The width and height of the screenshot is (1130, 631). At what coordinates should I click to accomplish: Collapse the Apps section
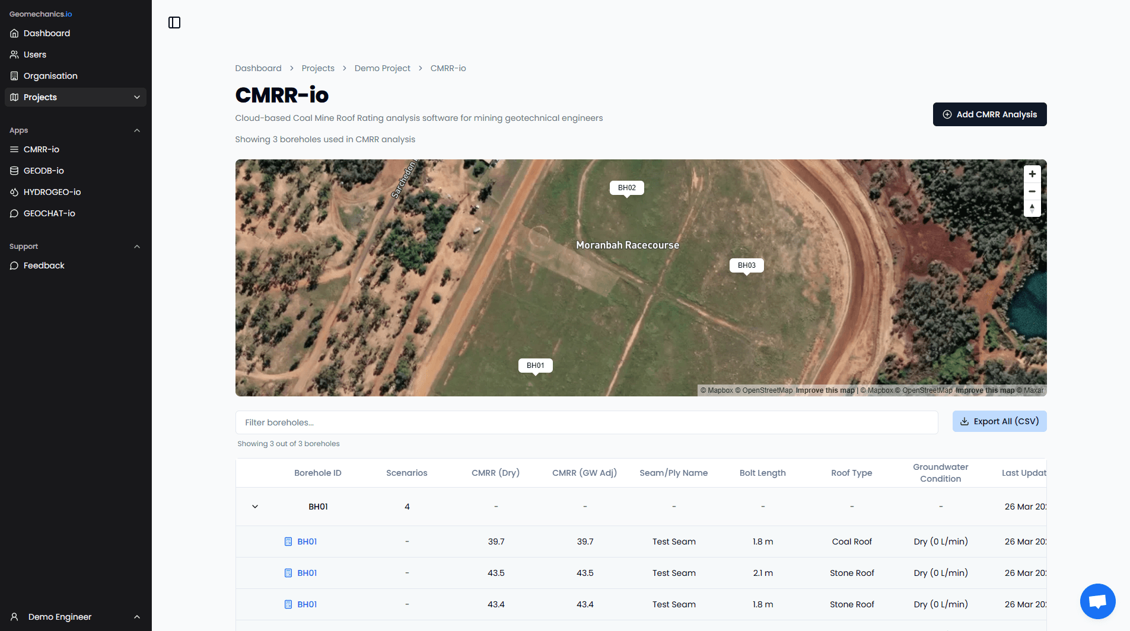(137, 130)
